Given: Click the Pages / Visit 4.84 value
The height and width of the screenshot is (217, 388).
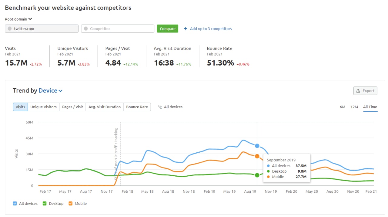Looking at the screenshot, I should coord(113,63).
